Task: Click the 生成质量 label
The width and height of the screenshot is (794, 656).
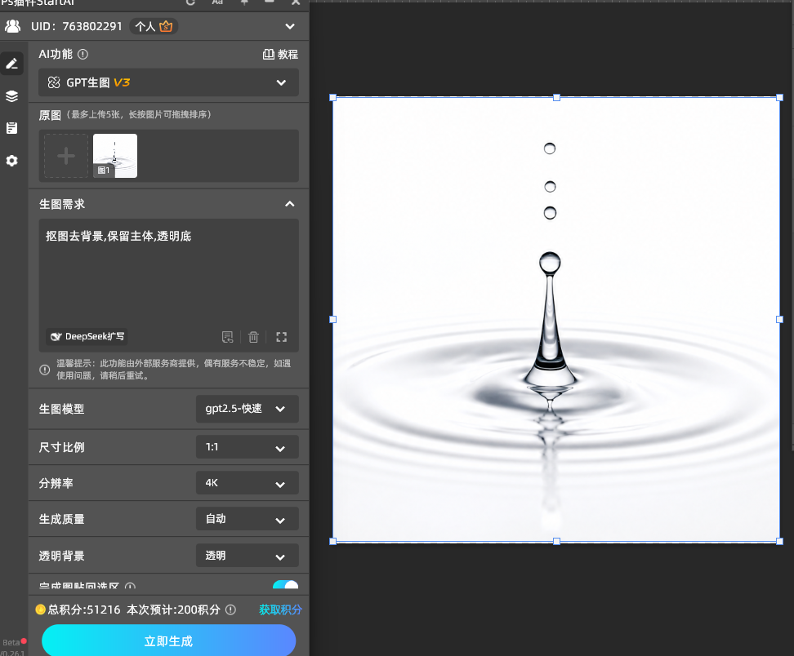Action: click(62, 519)
